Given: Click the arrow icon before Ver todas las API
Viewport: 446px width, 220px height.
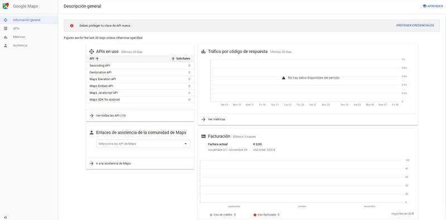Looking at the screenshot, I should [91, 116].
